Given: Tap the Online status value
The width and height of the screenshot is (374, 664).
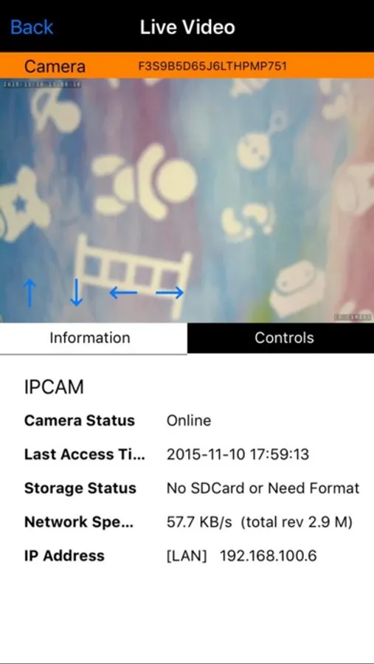Looking at the screenshot, I should tap(189, 421).
